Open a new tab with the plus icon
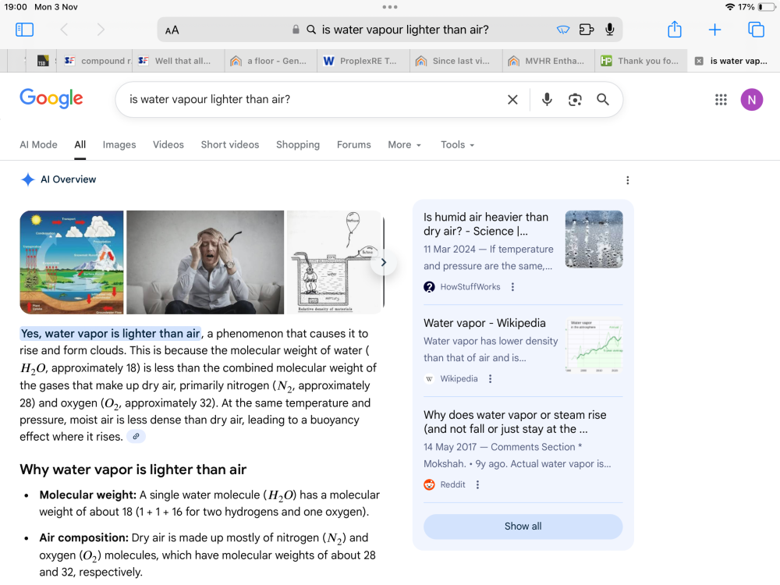Screen dimensions: 780x585 click(714, 29)
